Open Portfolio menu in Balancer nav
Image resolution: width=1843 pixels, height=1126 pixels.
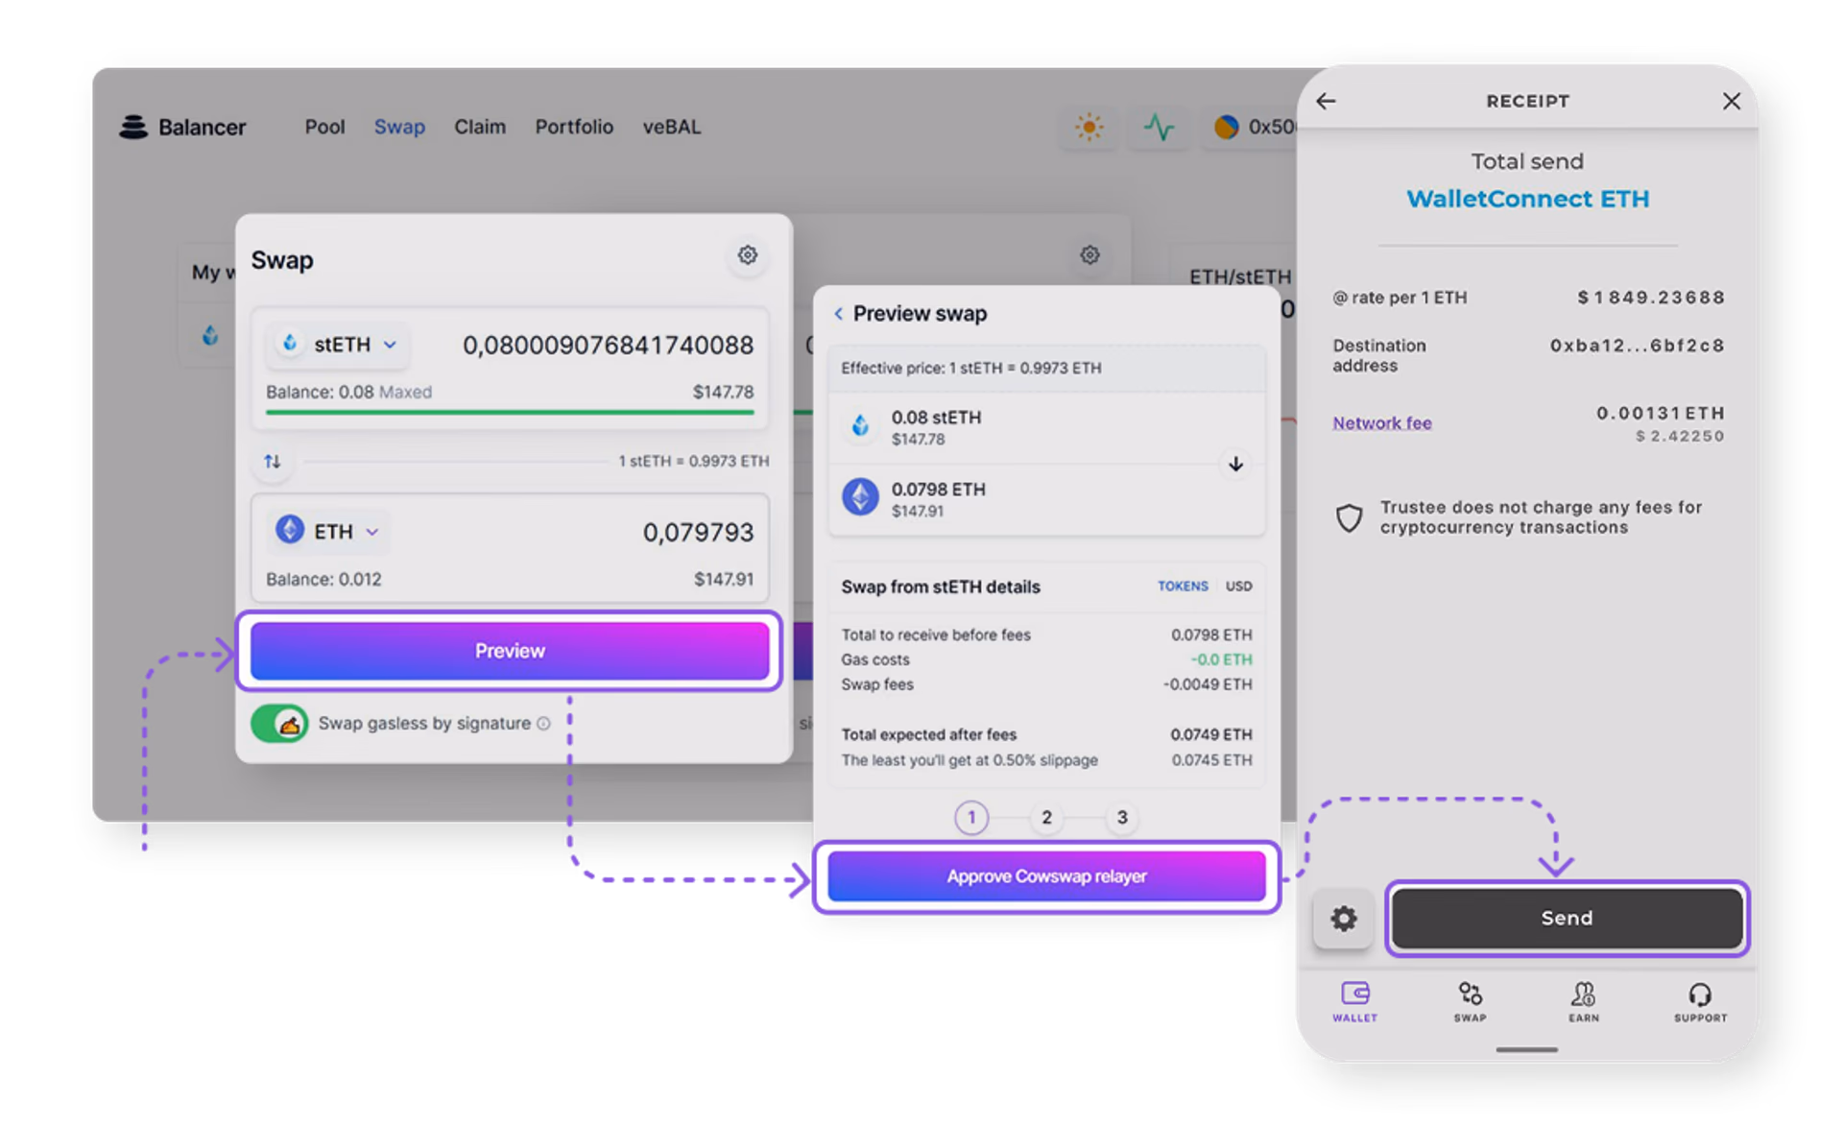pos(574,127)
